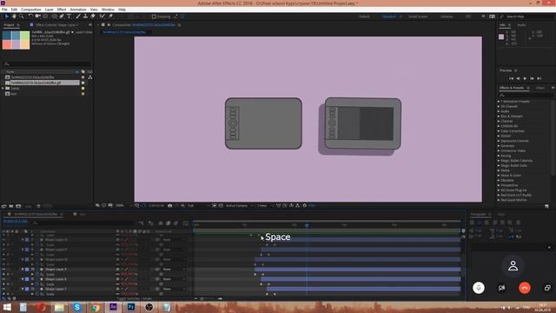Expand the Solids folder in Project panel
This screenshot has width=556, height=313.
pyautogui.click(x=3, y=88)
